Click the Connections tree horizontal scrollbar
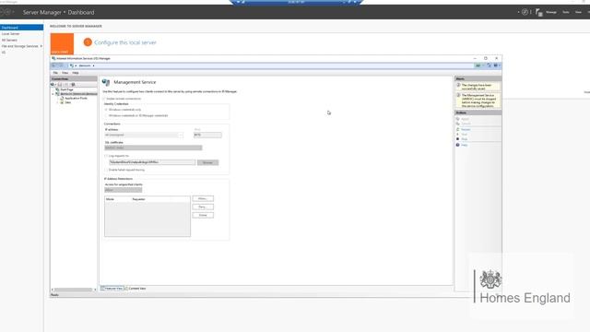Viewport: 590px width, 332px height. click(74, 290)
